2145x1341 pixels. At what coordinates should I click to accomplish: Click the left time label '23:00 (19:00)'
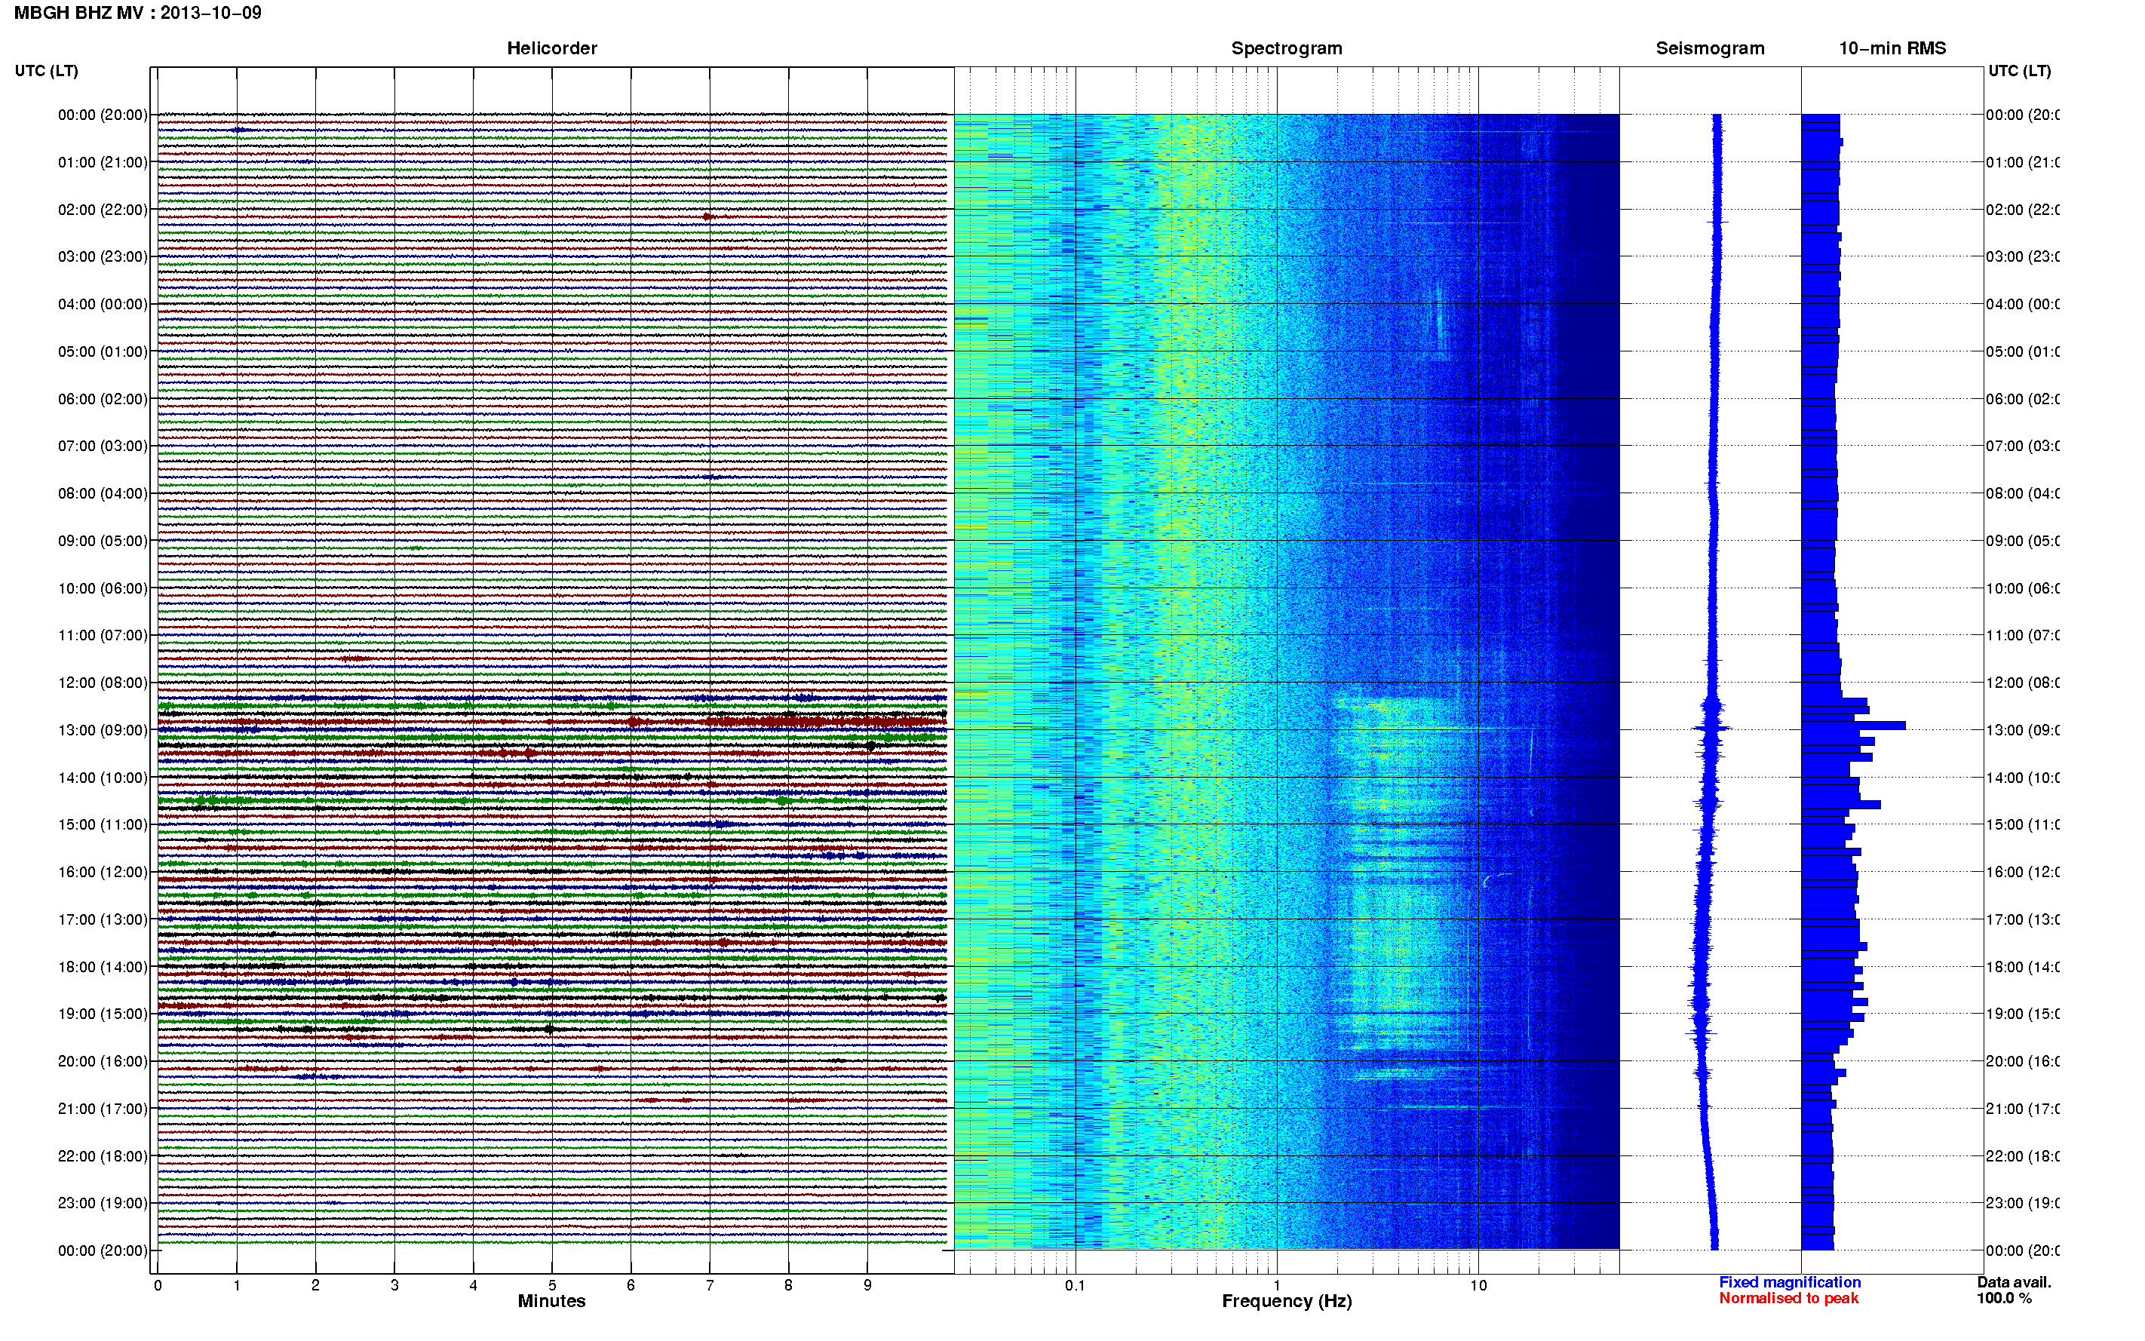point(103,1203)
